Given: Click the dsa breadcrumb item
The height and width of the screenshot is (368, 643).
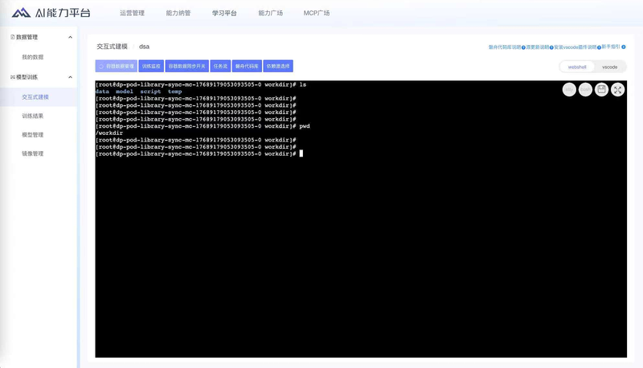Looking at the screenshot, I should pyautogui.click(x=144, y=47).
